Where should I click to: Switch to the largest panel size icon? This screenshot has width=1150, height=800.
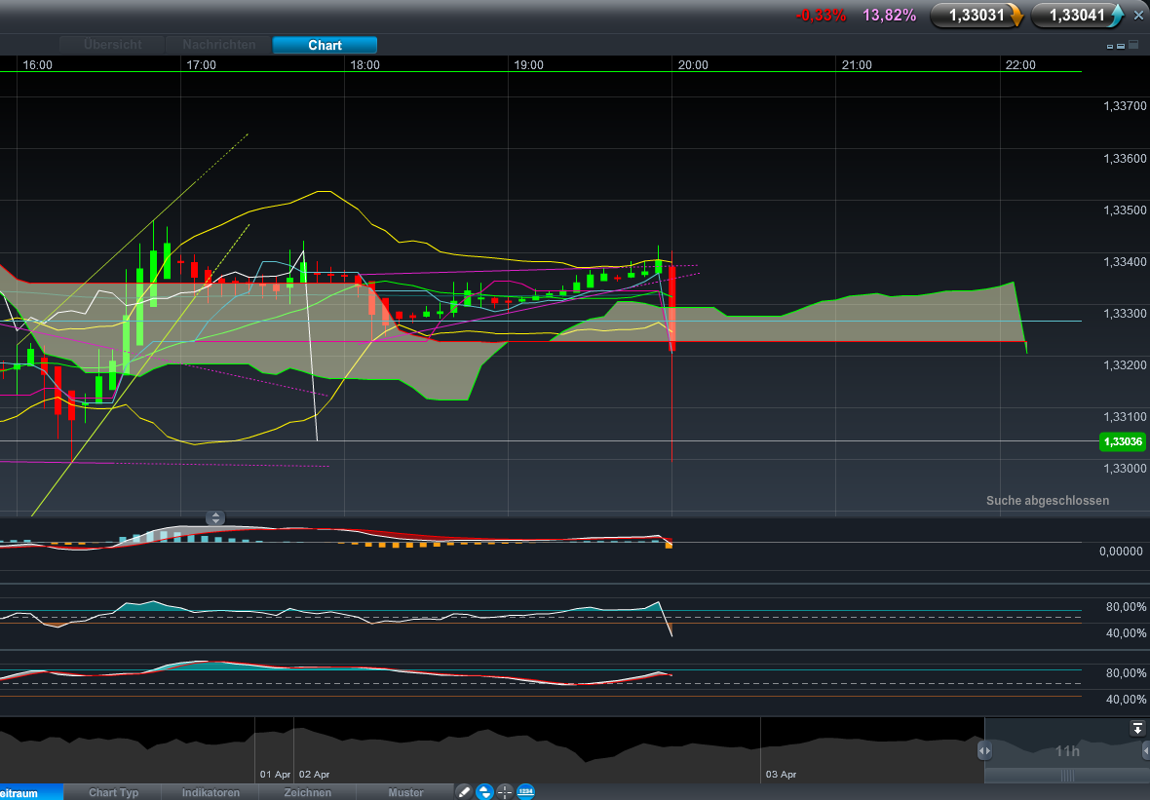(1133, 45)
